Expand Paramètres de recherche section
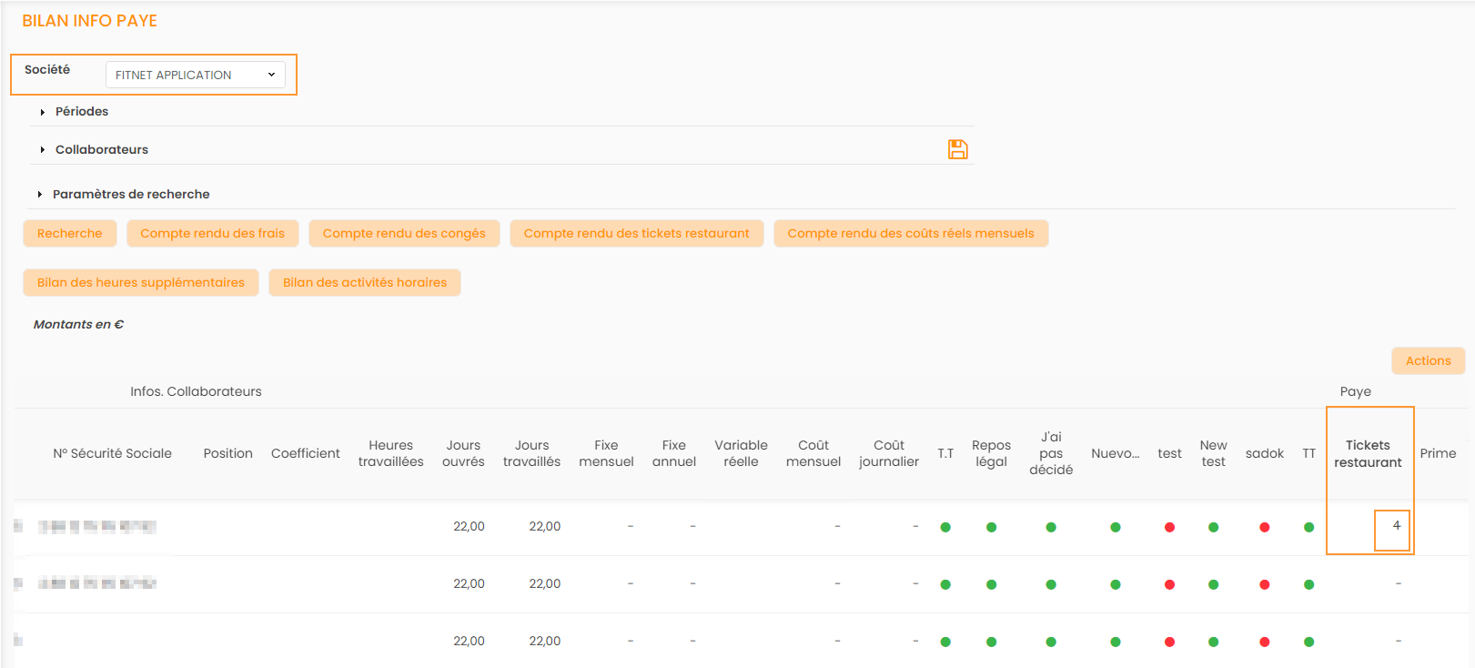Viewport: 1475px width, 668px height. pyautogui.click(x=130, y=194)
